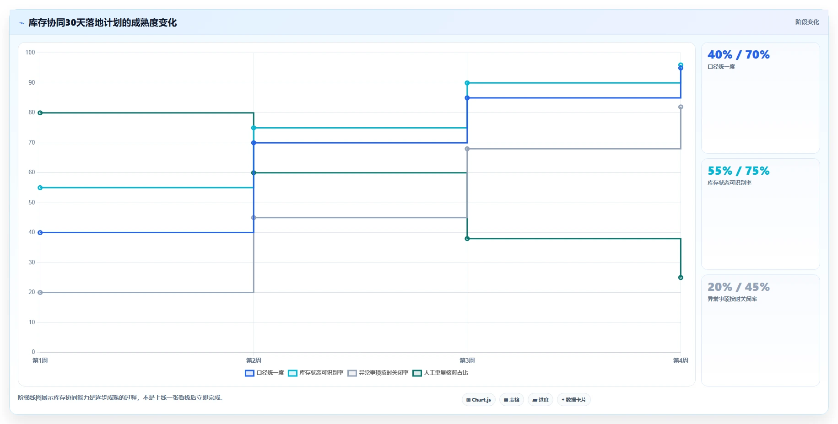Screen dimensions: 838x424
Task: Click the 进度 tag
Action: pos(541,400)
